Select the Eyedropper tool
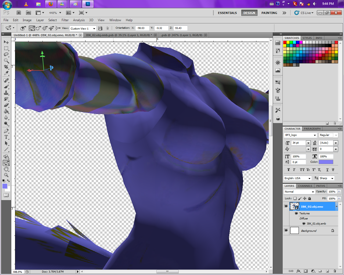 (x=6, y=73)
